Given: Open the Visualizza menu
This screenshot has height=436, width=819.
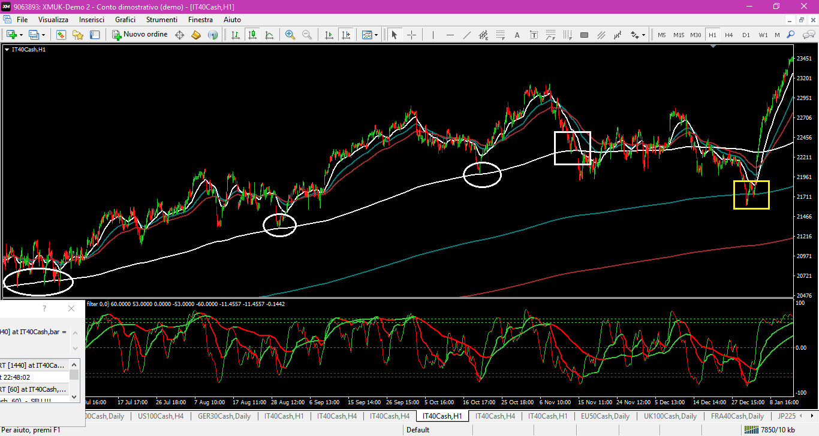Looking at the screenshot, I should pos(53,20).
